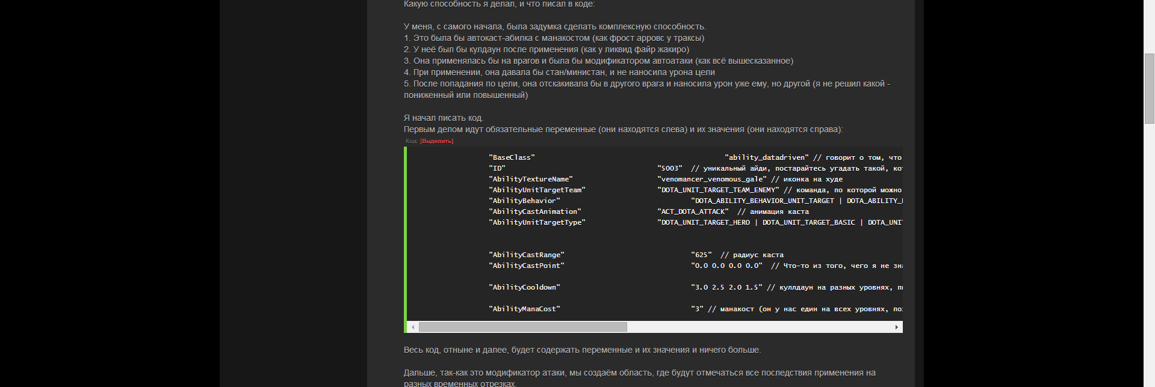Image resolution: width=1155 pixels, height=387 pixels.
Task: Click the "AbilityTextureName" key
Action: (531, 179)
